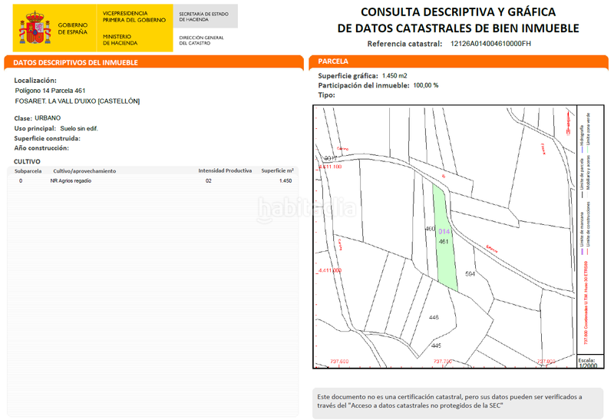Screen dimensions: 614x420
Task: Click the Escala 1/2000 scale indicator
Action: click(x=586, y=362)
